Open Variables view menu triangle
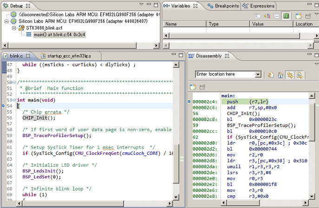319x208 pixels. (x=316, y=14)
